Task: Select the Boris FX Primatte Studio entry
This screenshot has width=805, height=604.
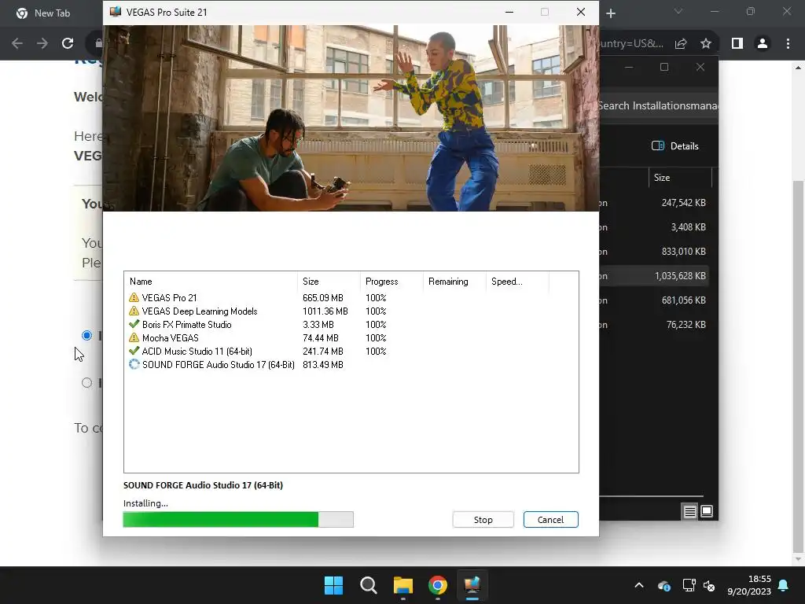Action: click(187, 325)
